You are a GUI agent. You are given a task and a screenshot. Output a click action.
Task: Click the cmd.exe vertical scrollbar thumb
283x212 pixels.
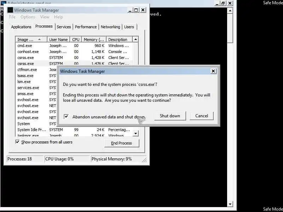pos(230,28)
